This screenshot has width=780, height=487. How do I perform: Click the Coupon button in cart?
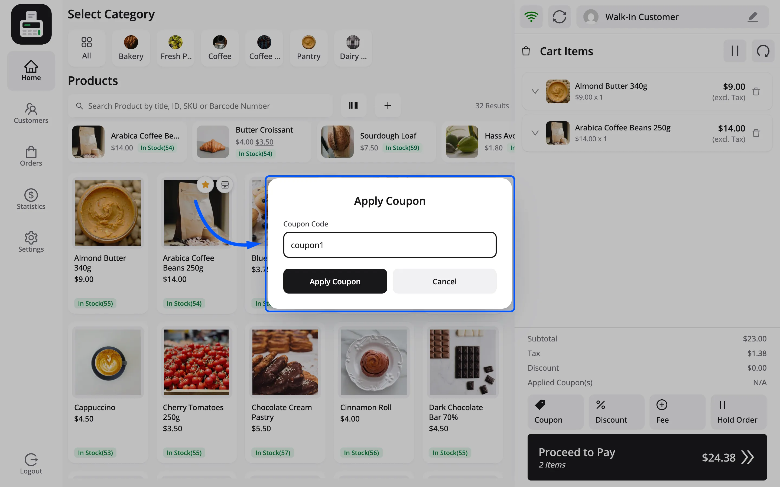tap(555, 412)
